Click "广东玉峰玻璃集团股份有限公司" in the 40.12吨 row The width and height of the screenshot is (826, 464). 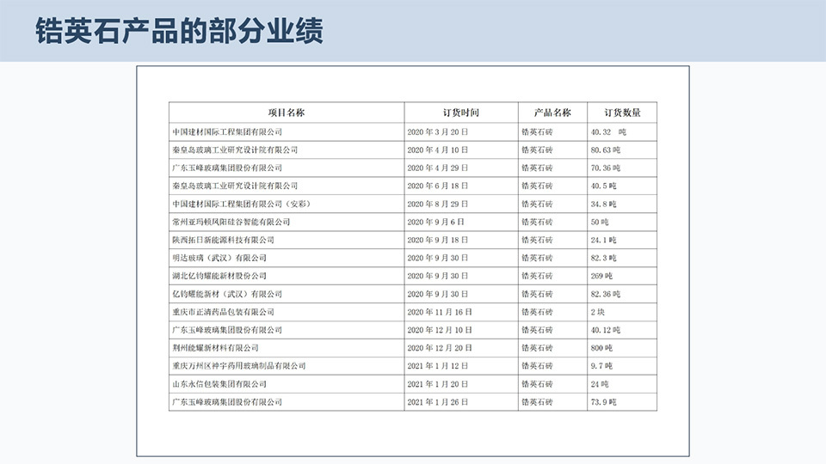[227, 330]
